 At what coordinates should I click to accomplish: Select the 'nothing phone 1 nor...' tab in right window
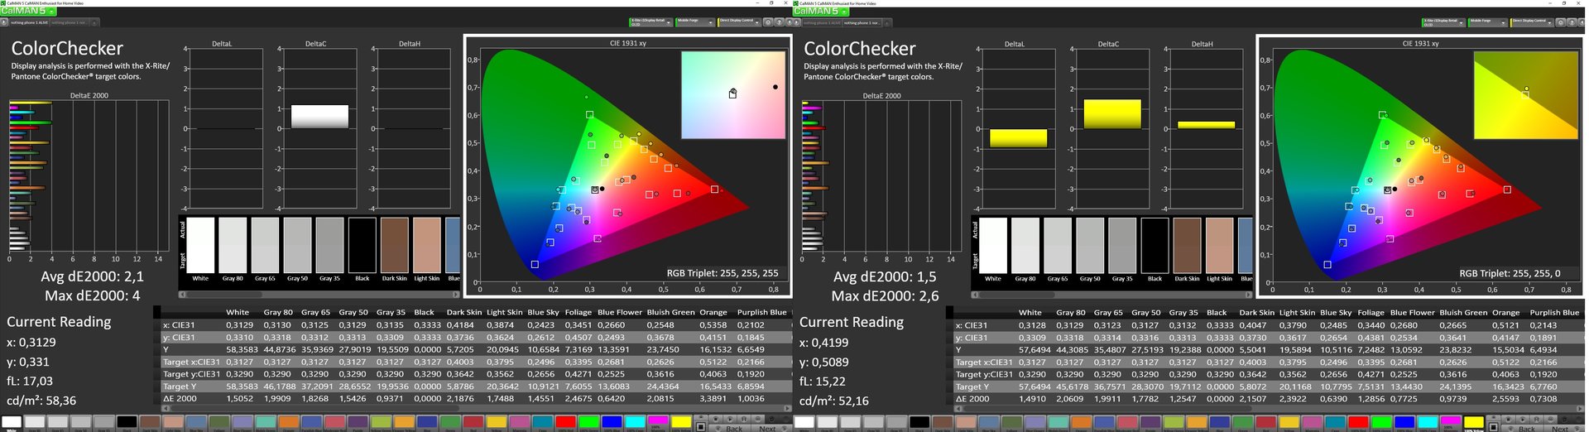tap(861, 22)
